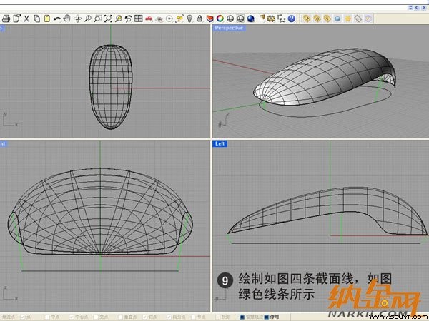Click the light bulb hide/show icon
The width and height of the screenshot is (429, 321).
pos(189,19)
